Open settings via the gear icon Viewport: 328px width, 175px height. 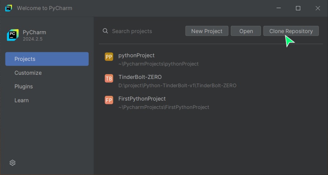pos(12,163)
